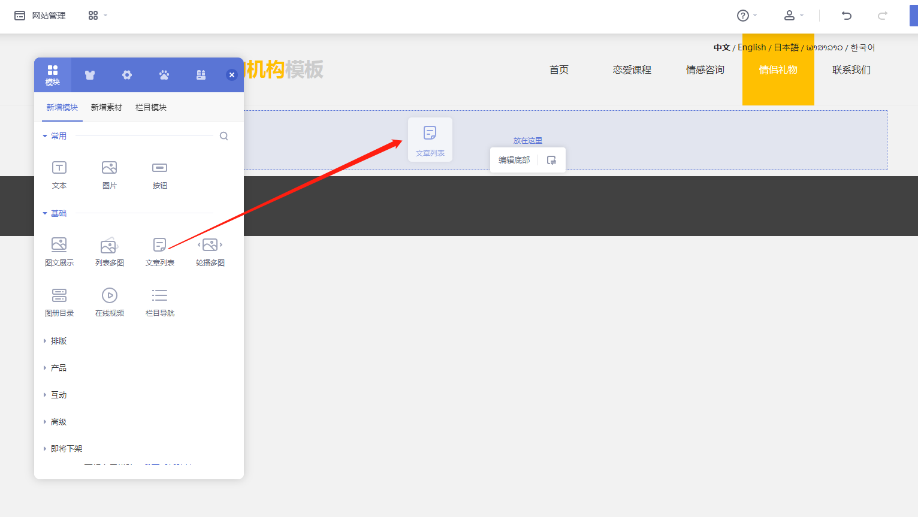This screenshot has width=918, height=517.
Task: Expand the 互动 section
Action: [55, 395]
